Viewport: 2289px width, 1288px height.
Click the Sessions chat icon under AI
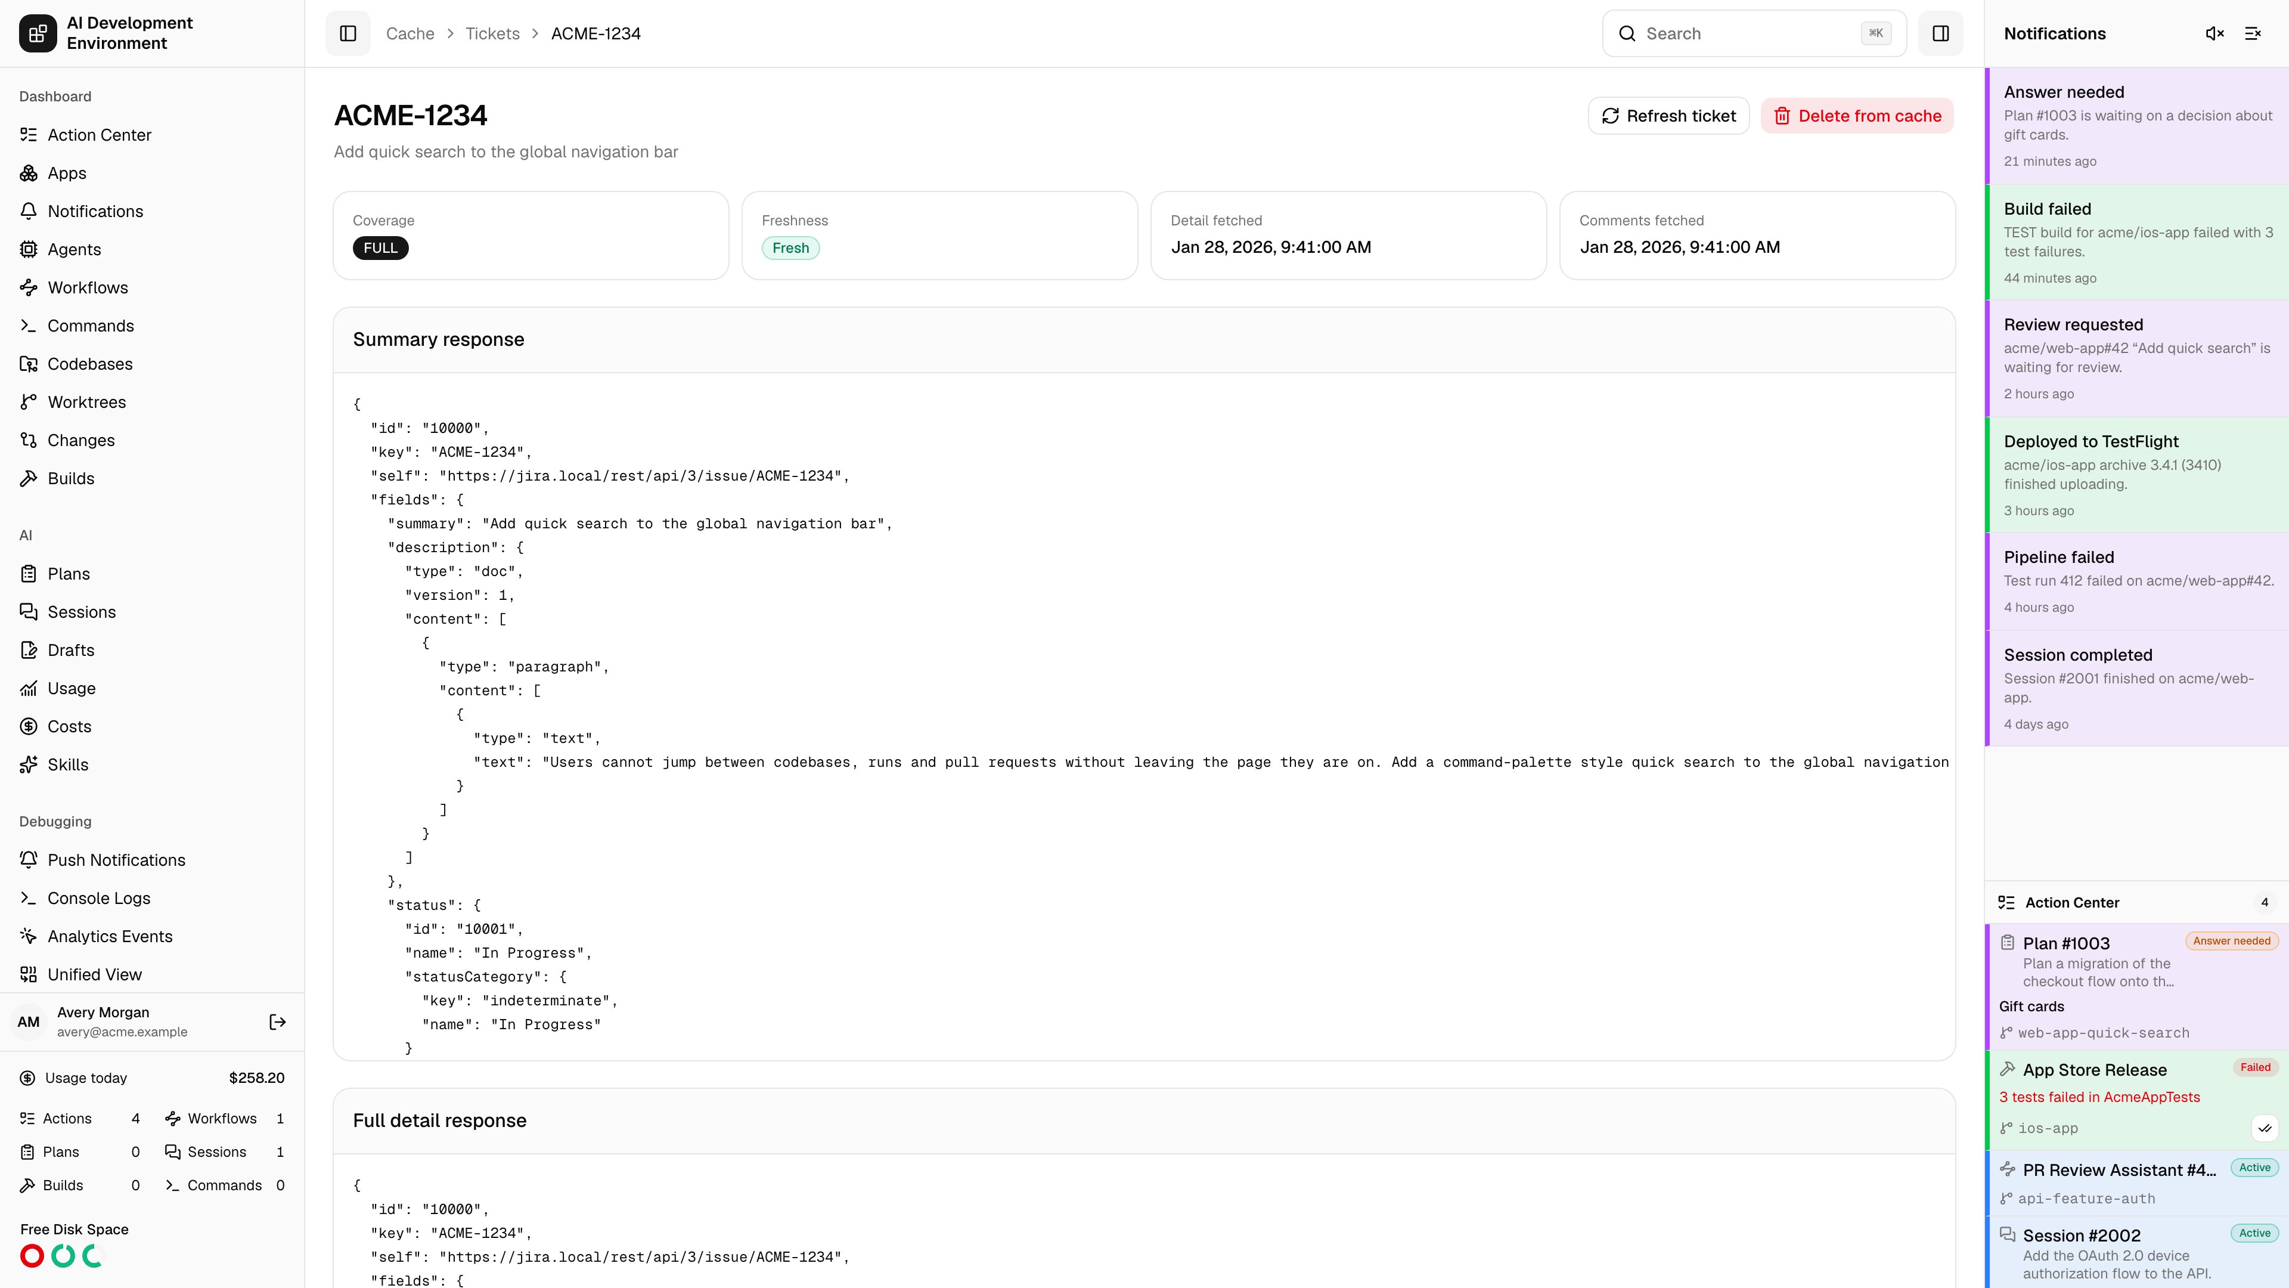tap(29, 612)
